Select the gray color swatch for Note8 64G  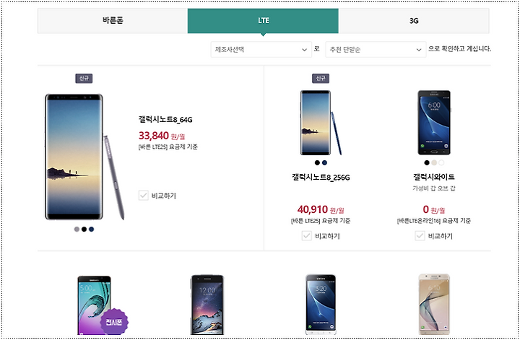pyautogui.click(x=77, y=230)
